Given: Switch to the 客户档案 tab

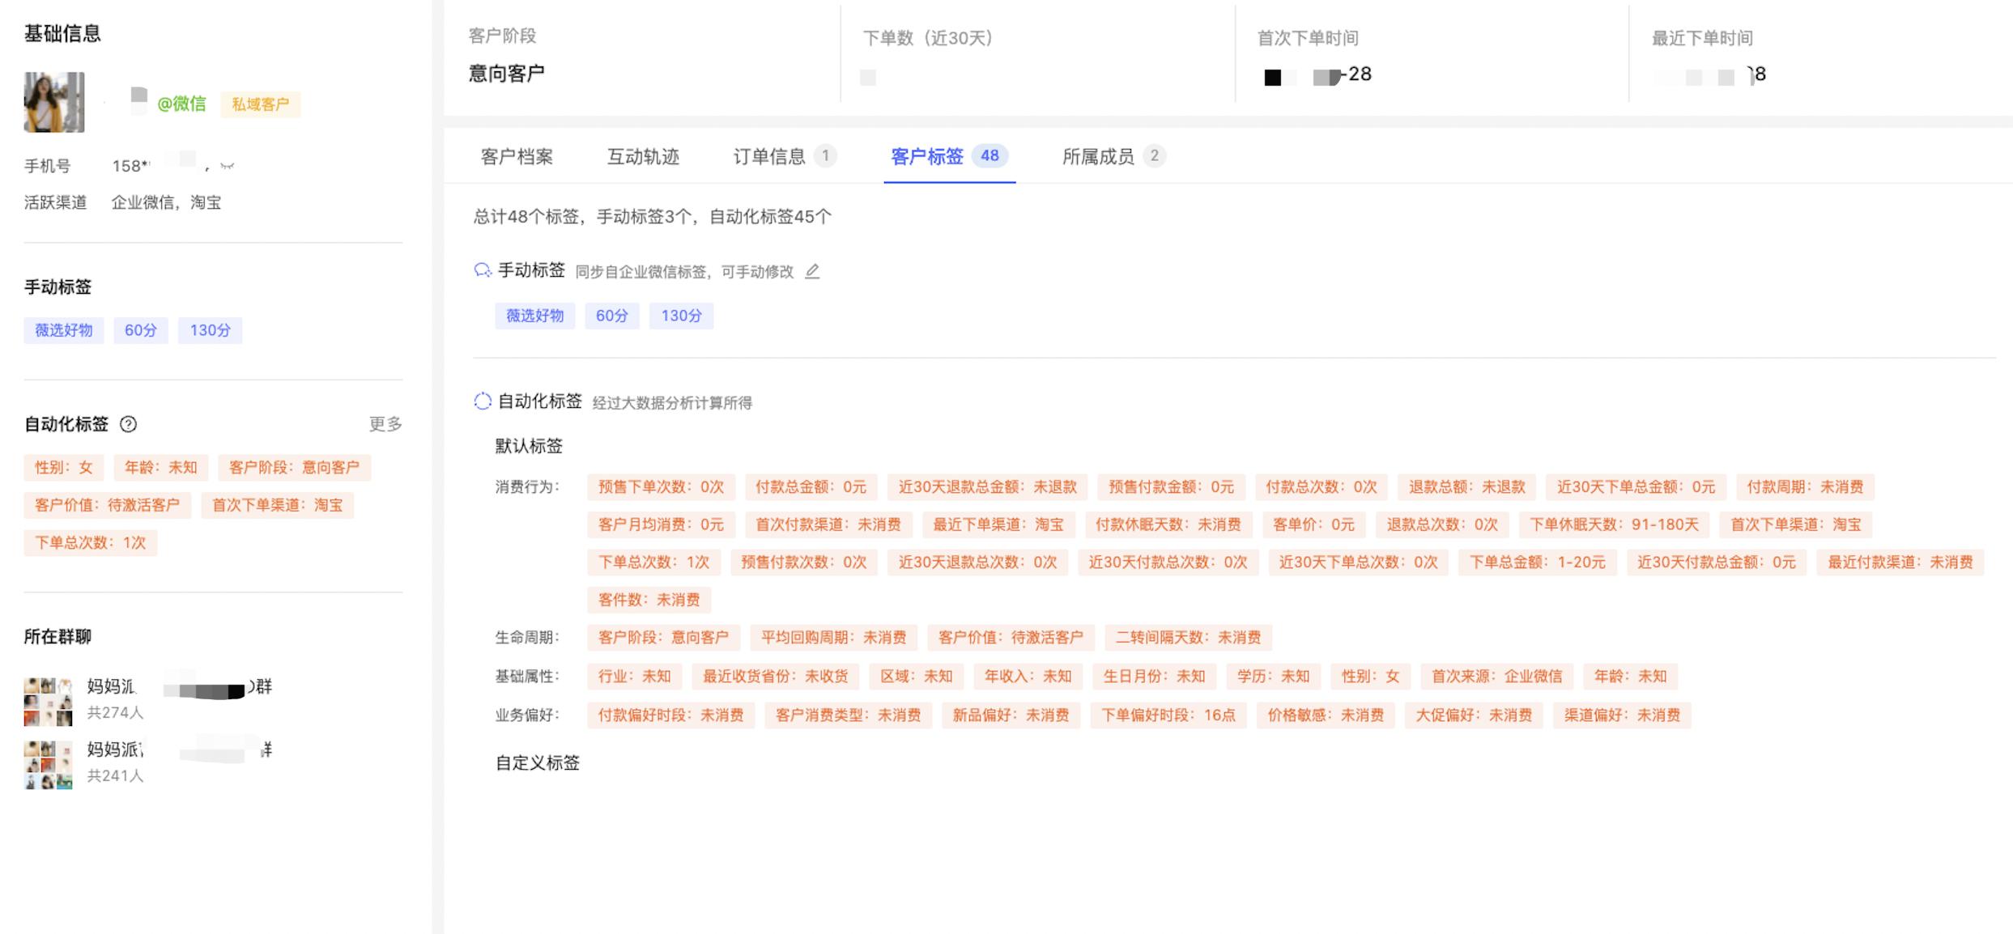Looking at the screenshot, I should coord(516,156).
